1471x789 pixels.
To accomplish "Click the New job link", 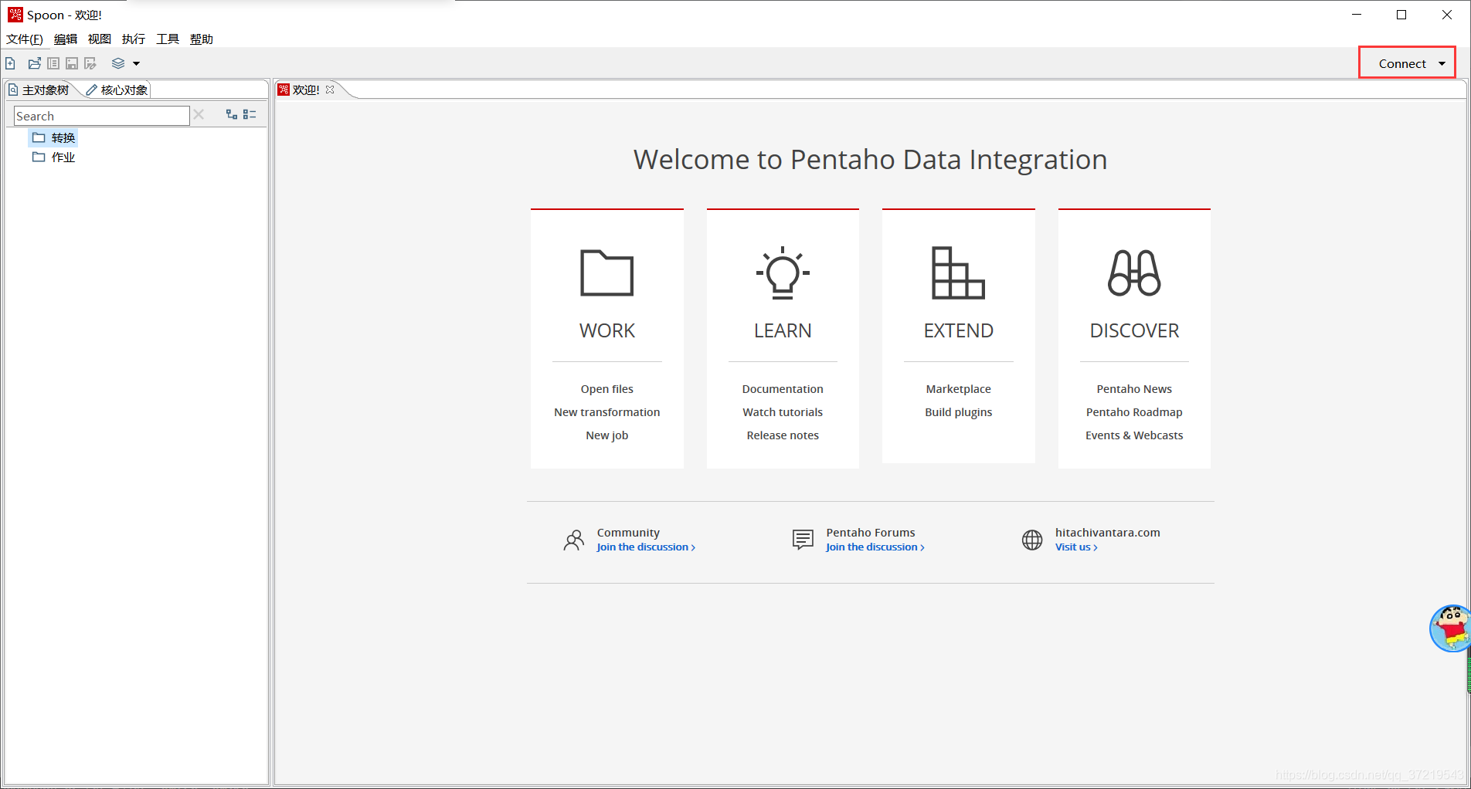I will [x=607, y=435].
